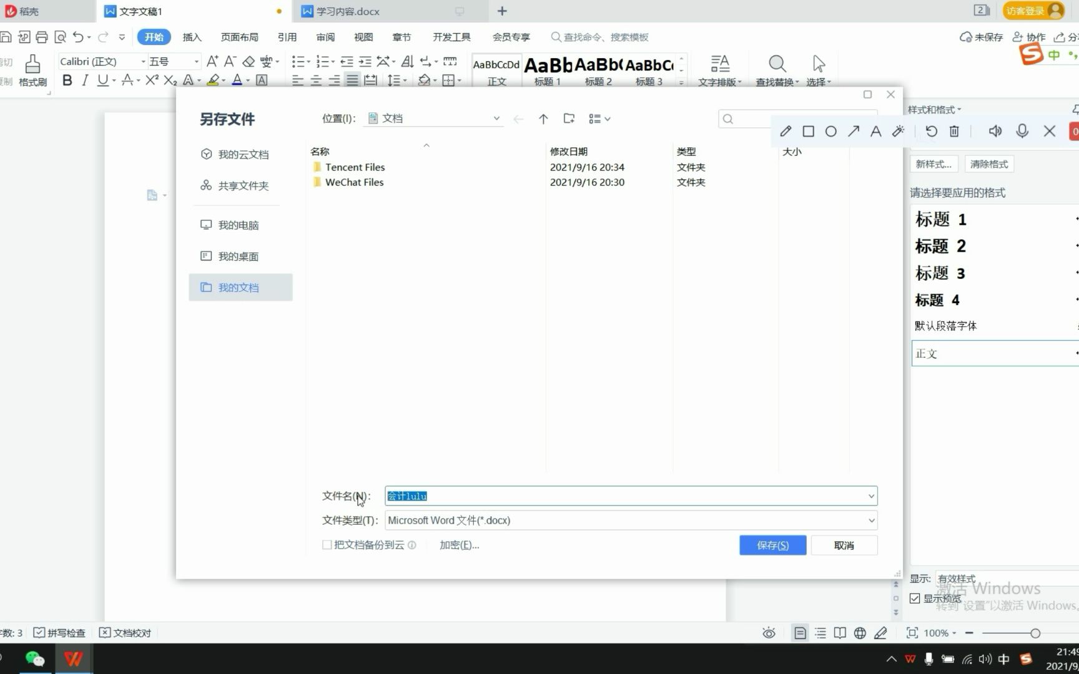The image size is (1079, 674).
Task: Select the arrow annotation tool
Action: click(854, 131)
